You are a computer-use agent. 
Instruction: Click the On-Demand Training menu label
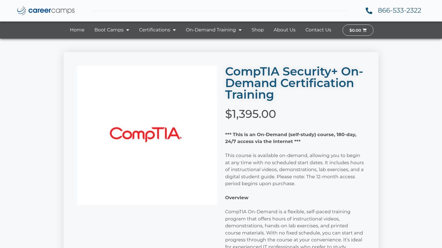point(211,30)
